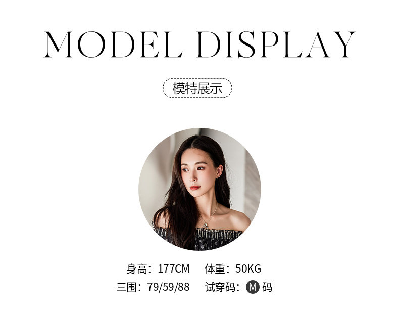
Task: Select the 体重 weight label
Action: coord(215,269)
